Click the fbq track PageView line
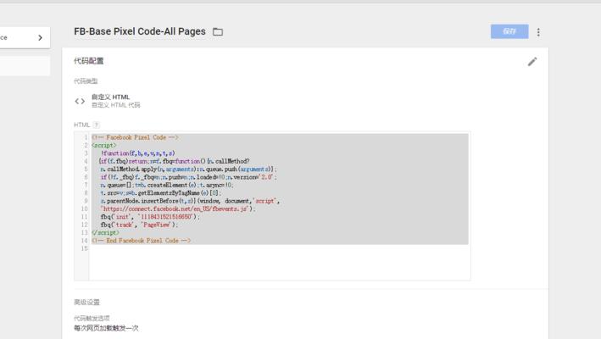This screenshot has height=339, width=601. tap(139, 225)
